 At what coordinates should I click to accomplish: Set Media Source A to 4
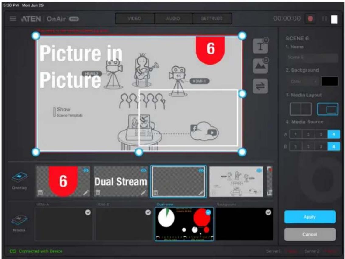[x=333, y=135]
